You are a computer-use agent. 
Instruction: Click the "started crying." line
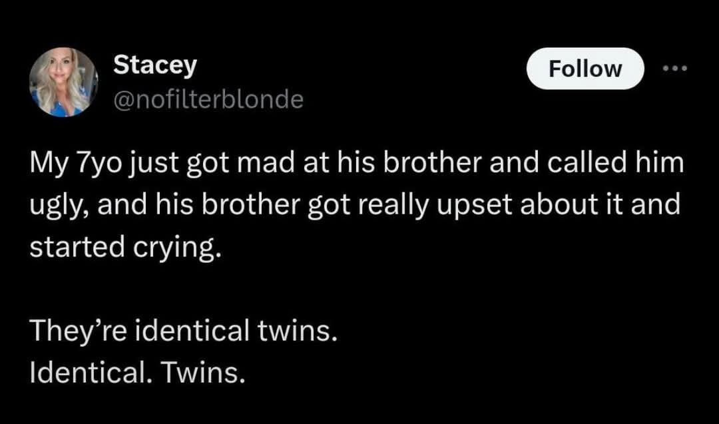[x=125, y=248]
